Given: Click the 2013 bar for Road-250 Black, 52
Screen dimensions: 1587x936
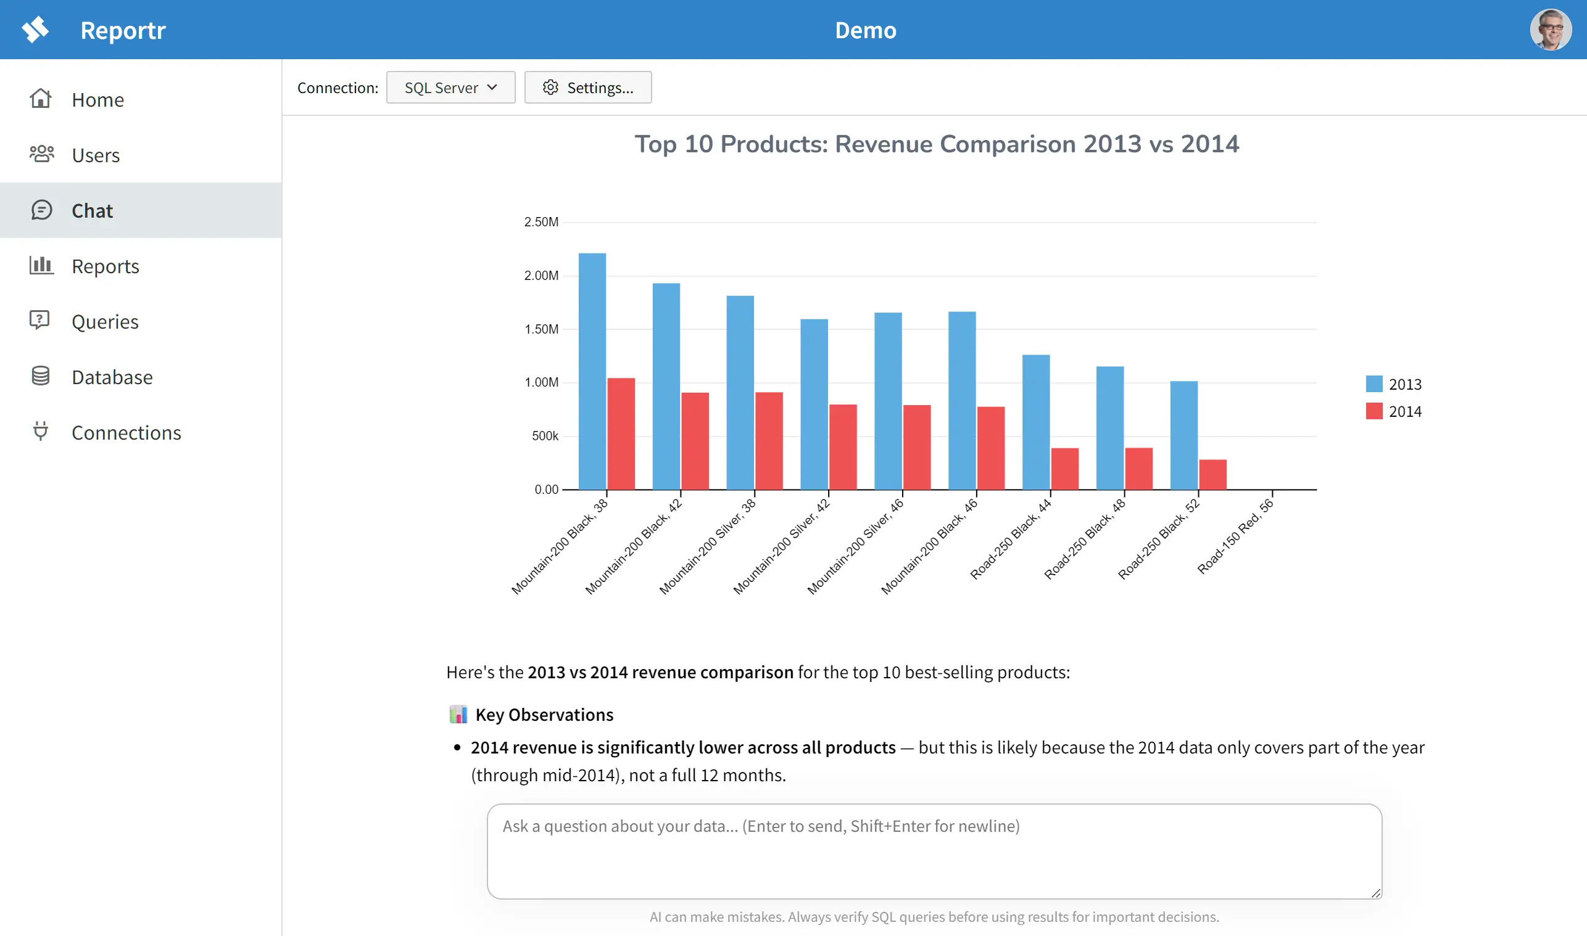Looking at the screenshot, I should [1184, 435].
